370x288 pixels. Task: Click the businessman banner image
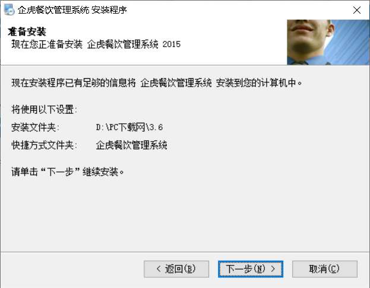(x=328, y=42)
